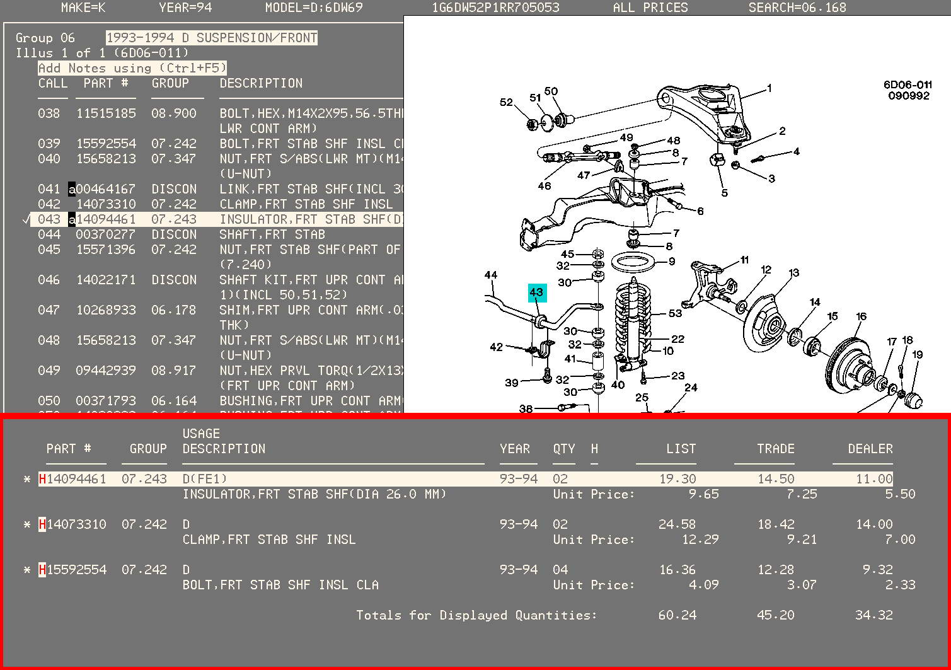Click the SEARCH=06.168 field
Image resolution: width=951 pixels, height=670 pixels.
(797, 8)
